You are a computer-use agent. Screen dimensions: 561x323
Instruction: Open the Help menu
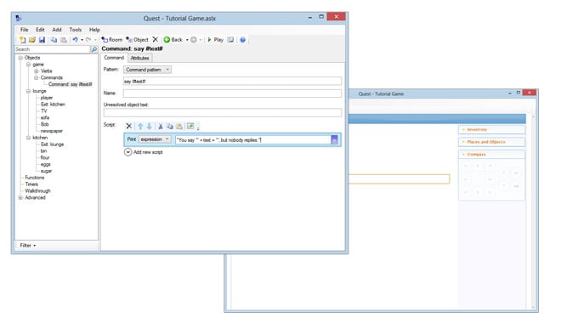point(94,30)
